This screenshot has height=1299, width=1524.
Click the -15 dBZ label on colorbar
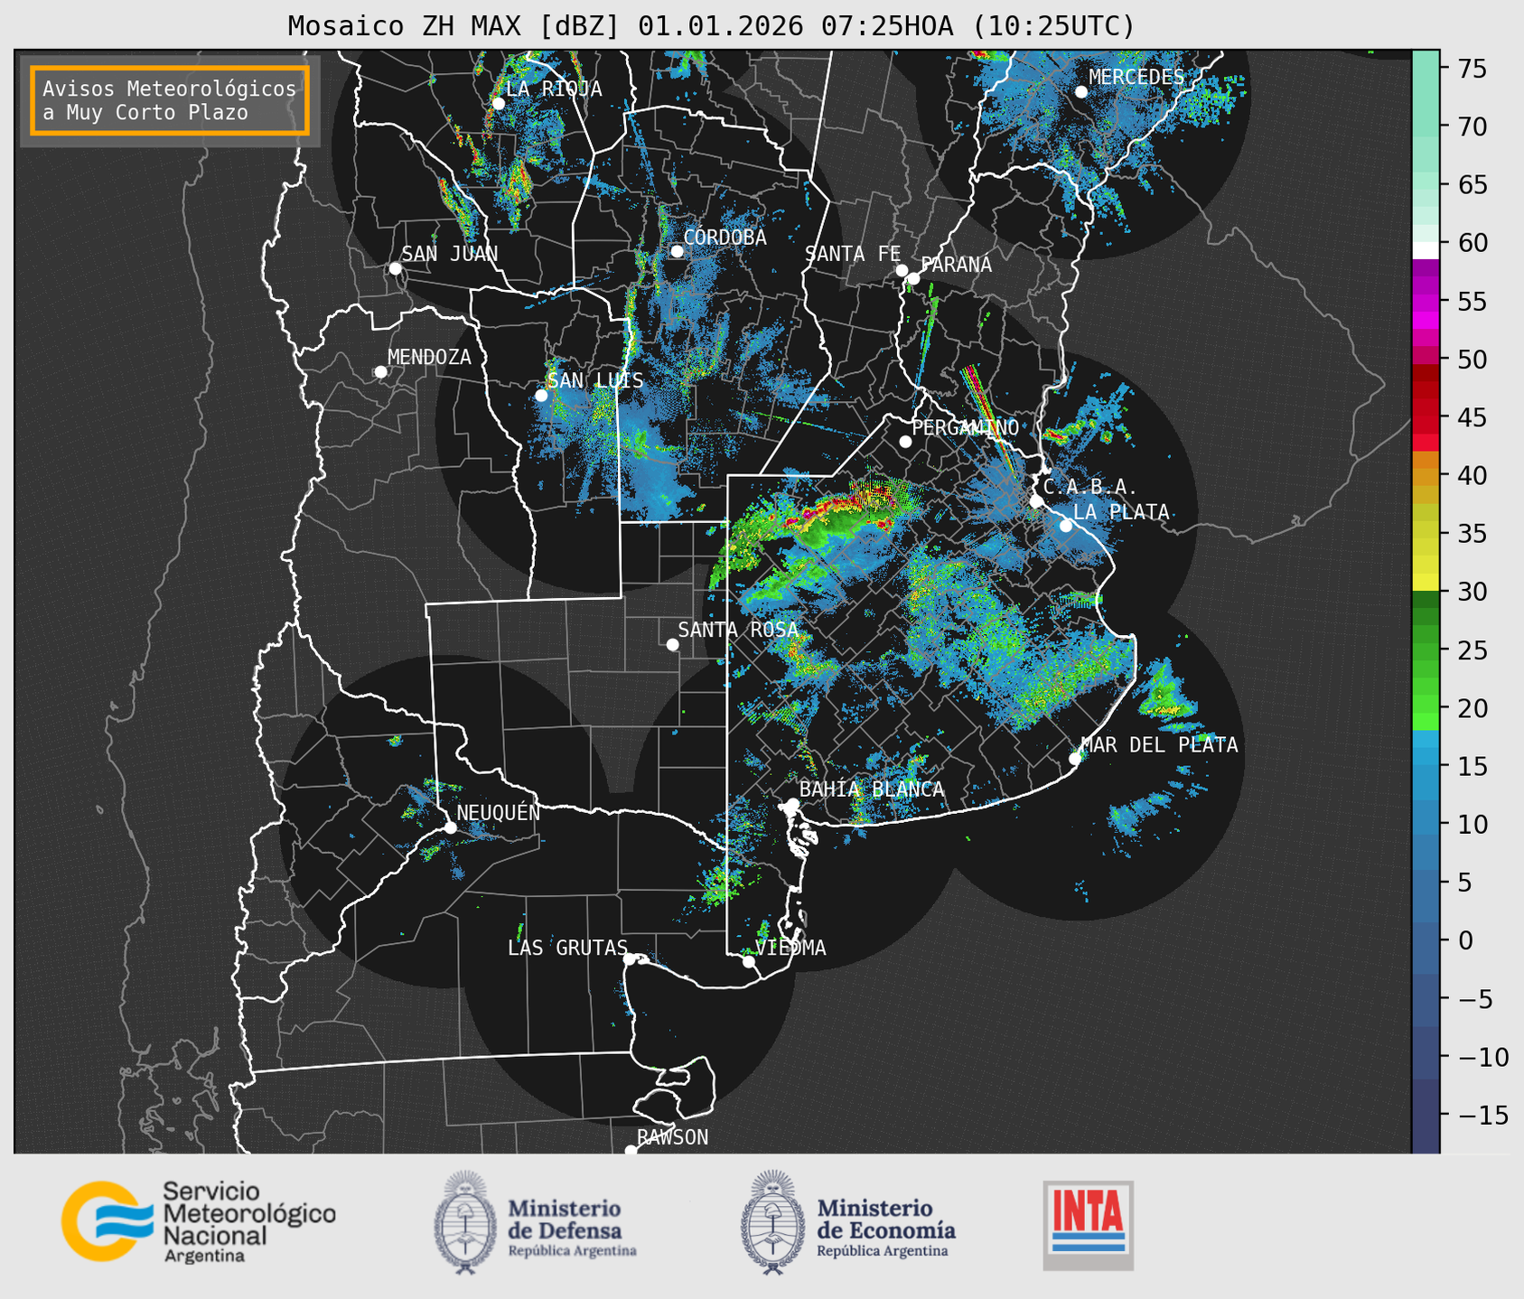pyautogui.click(x=1482, y=1115)
